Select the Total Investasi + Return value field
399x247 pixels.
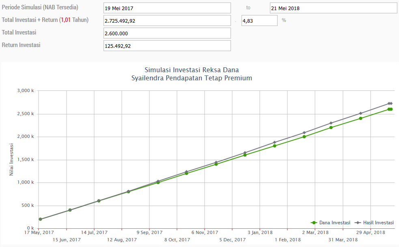pyautogui.click(x=167, y=21)
